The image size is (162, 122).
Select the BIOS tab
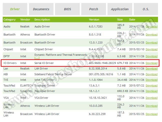67,9
